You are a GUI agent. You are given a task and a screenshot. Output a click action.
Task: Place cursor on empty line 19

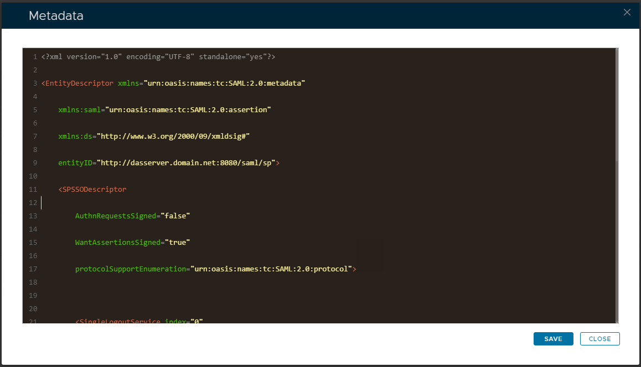(x=221, y=296)
